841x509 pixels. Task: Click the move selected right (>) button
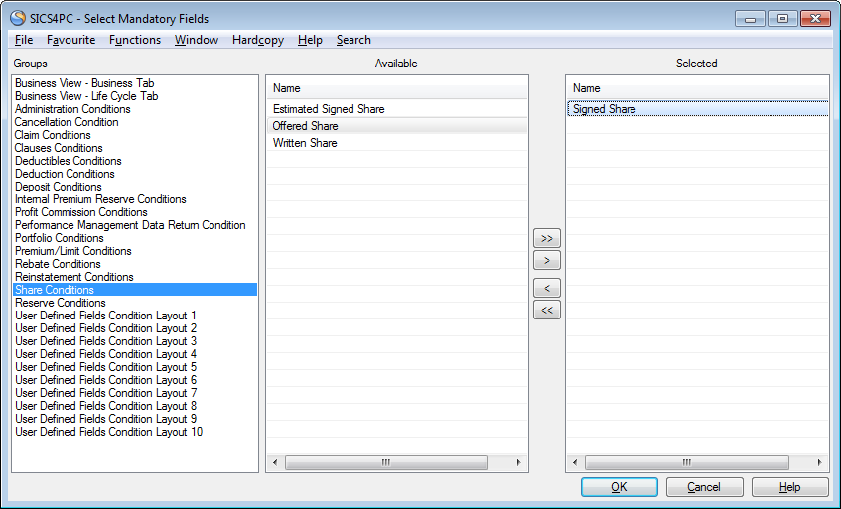(547, 261)
